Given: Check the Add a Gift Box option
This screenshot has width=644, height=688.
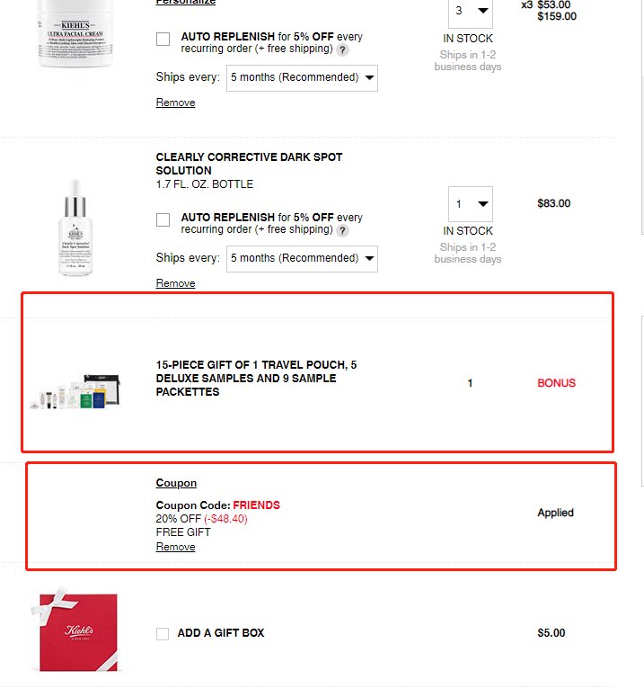Looking at the screenshot, I should [x=163, y=634].
